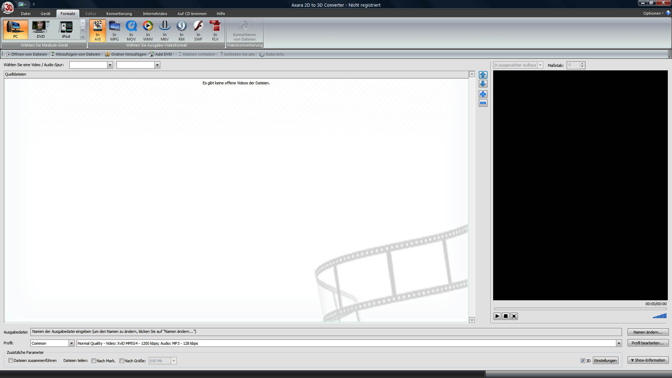Open the Internetvideo tab
Viewport: 672px width, 378px height.
[155, 14]
